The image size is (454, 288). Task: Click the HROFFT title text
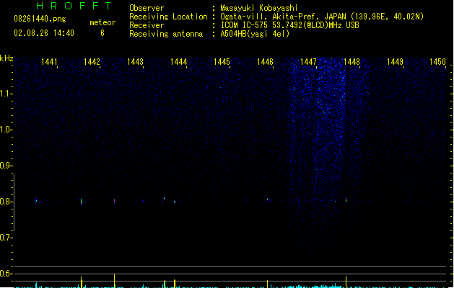tap(74, 6)
